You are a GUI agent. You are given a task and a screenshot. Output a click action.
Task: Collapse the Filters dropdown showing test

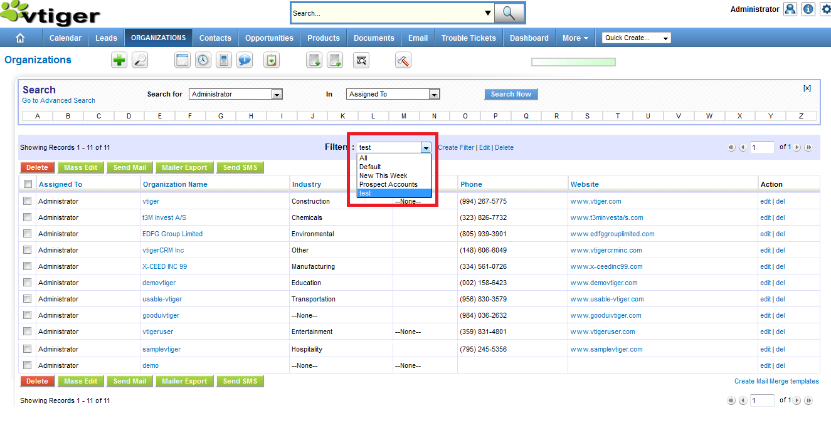394,147
